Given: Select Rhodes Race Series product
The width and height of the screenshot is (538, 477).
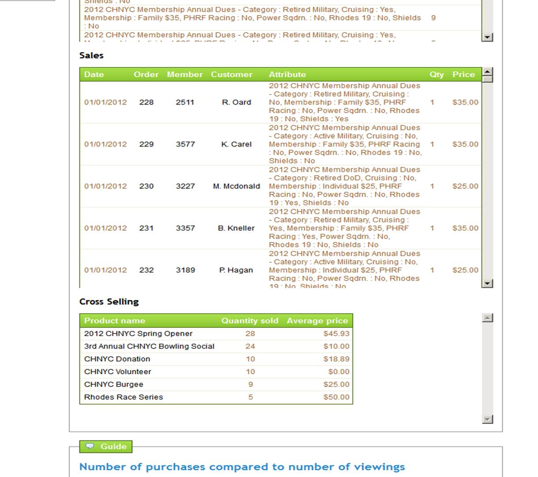Looking at the screenshot, I should [123, 397].
